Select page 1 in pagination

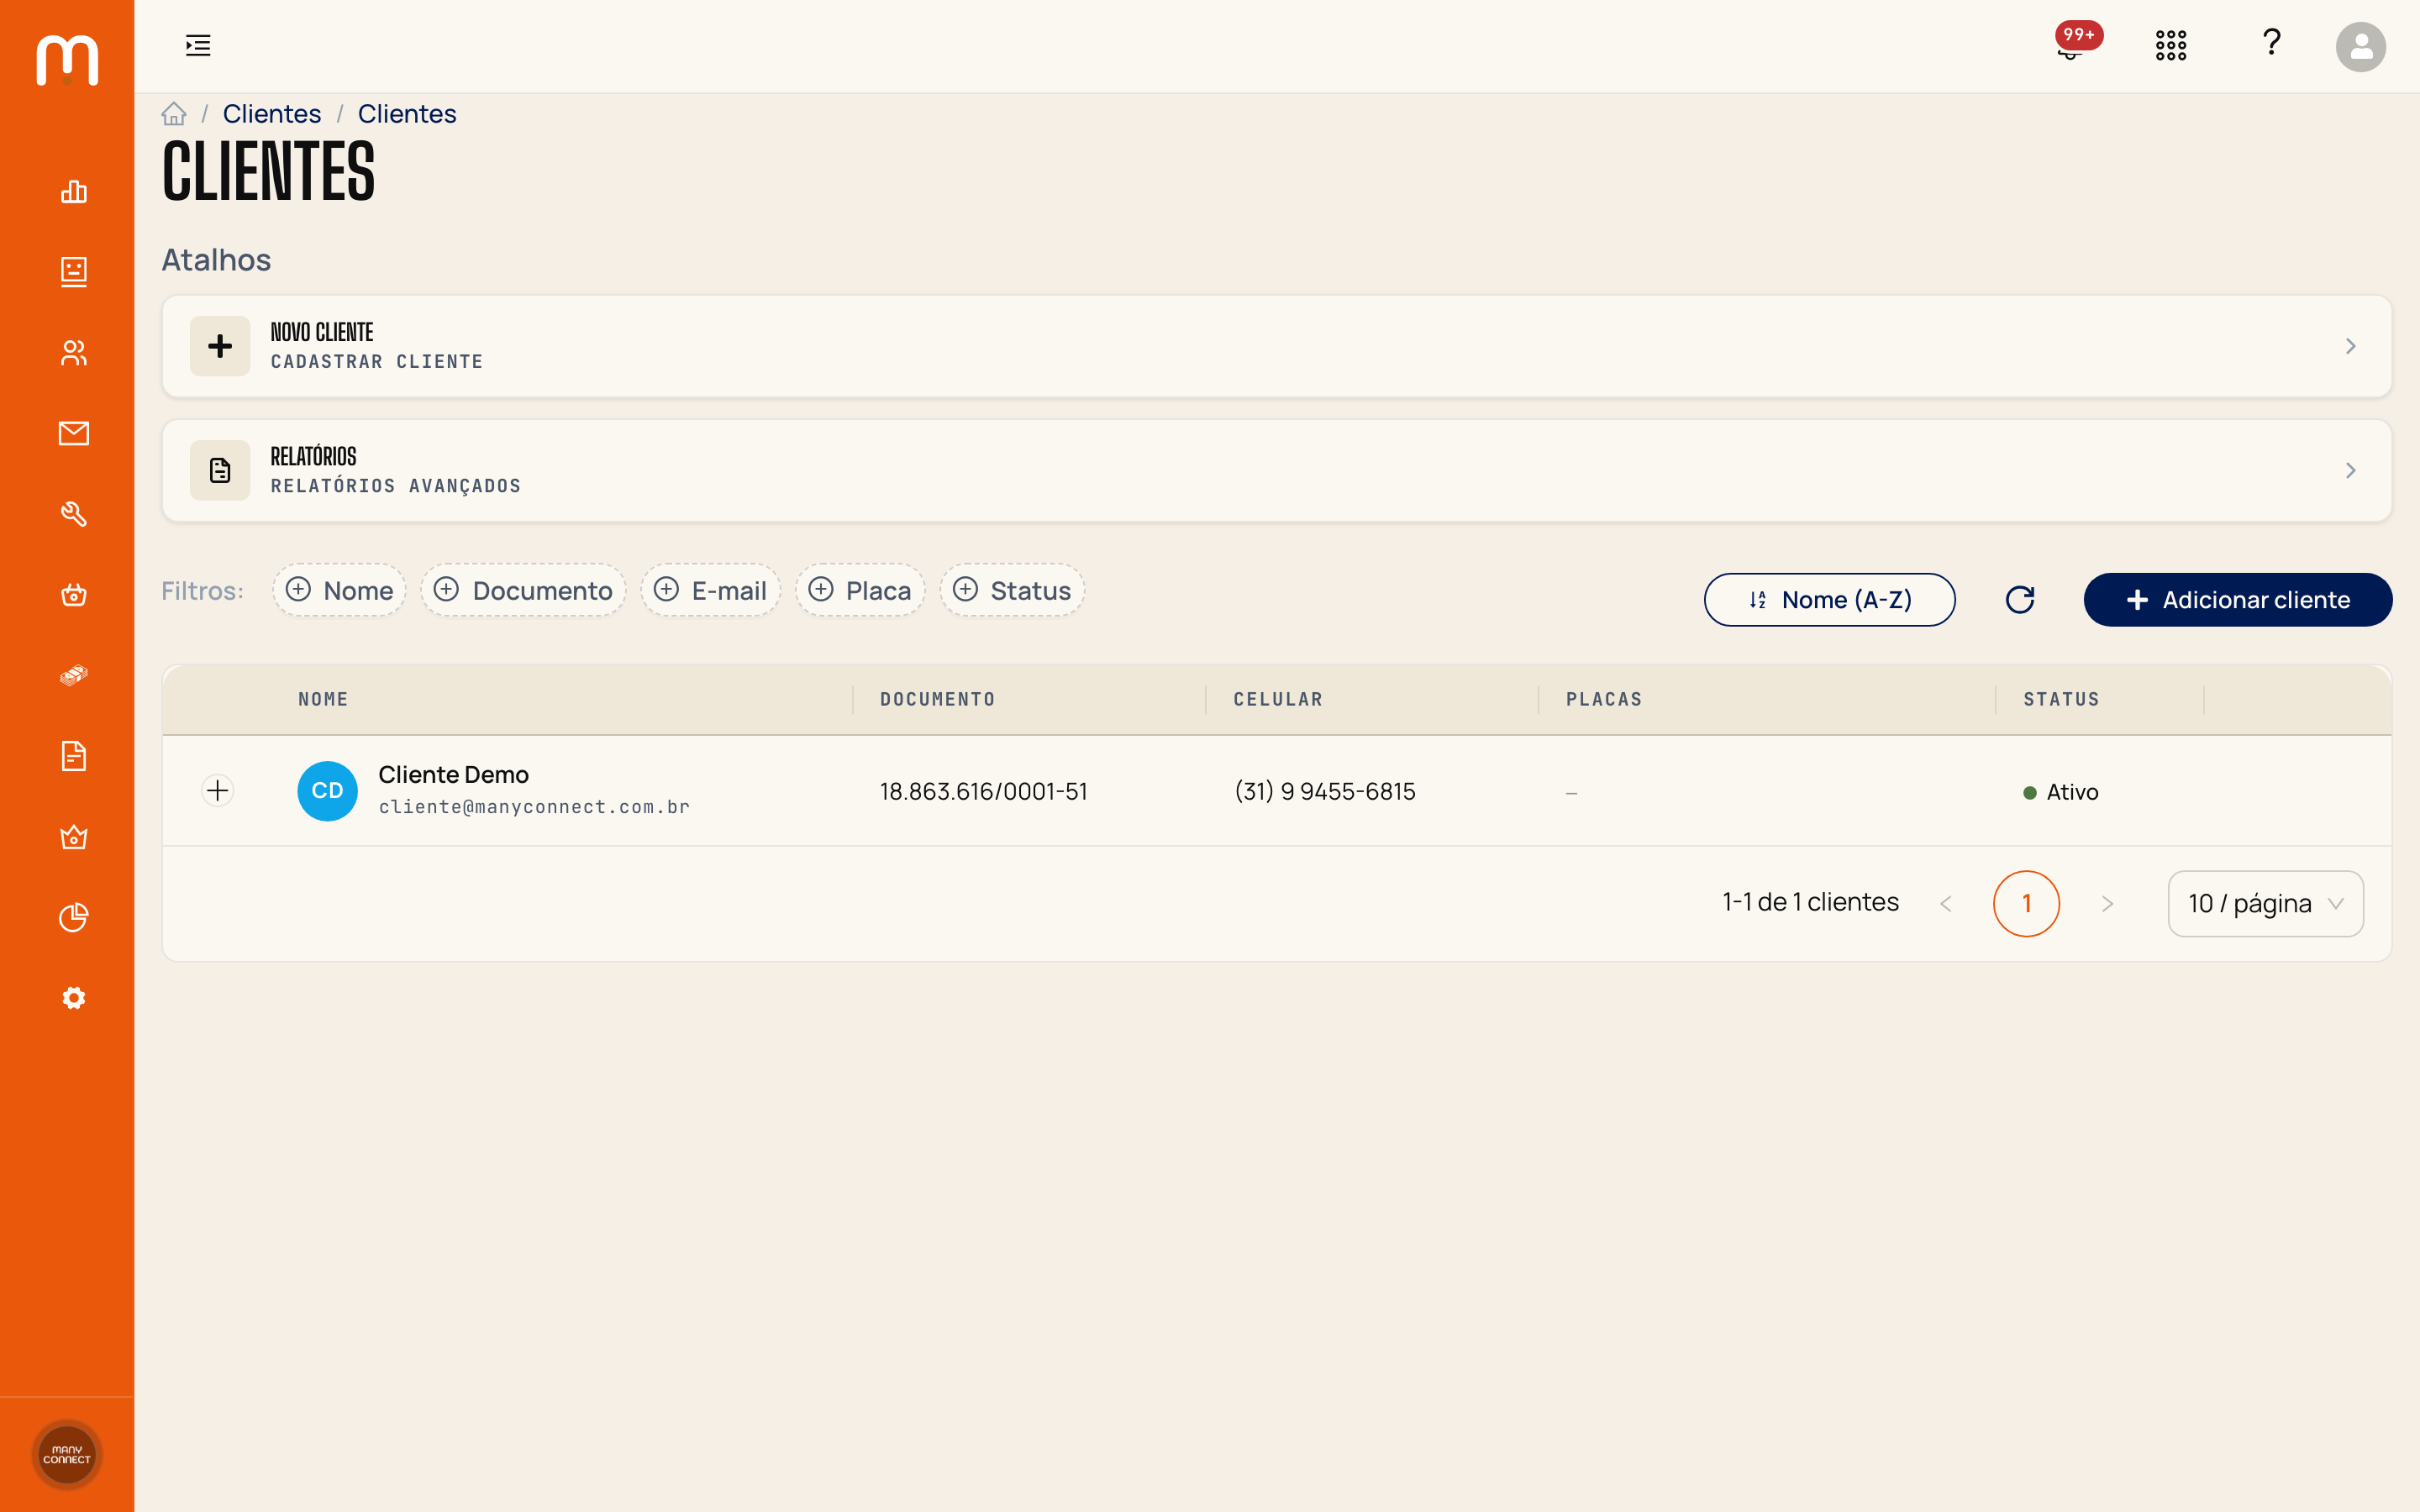[x=2026, y=904]
